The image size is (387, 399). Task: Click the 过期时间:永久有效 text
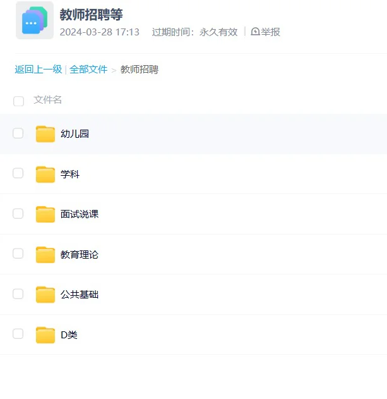194,32
